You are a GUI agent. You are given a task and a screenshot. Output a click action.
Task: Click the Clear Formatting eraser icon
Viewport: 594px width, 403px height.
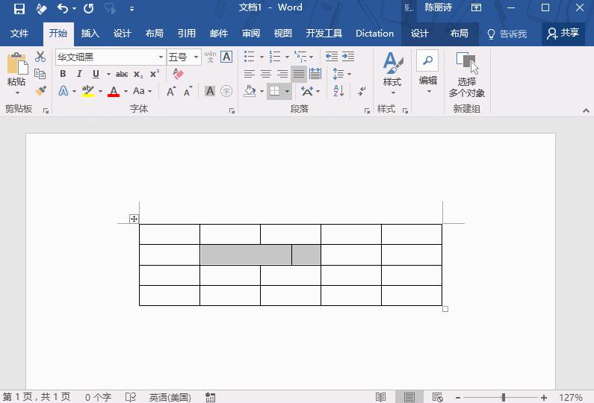(178, 74)
